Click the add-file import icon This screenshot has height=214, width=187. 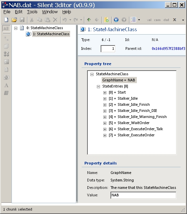[106, 20]
